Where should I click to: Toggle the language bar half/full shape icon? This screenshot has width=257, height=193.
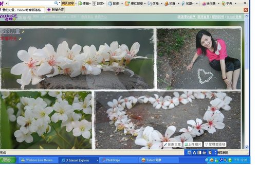tap(199, 153)
